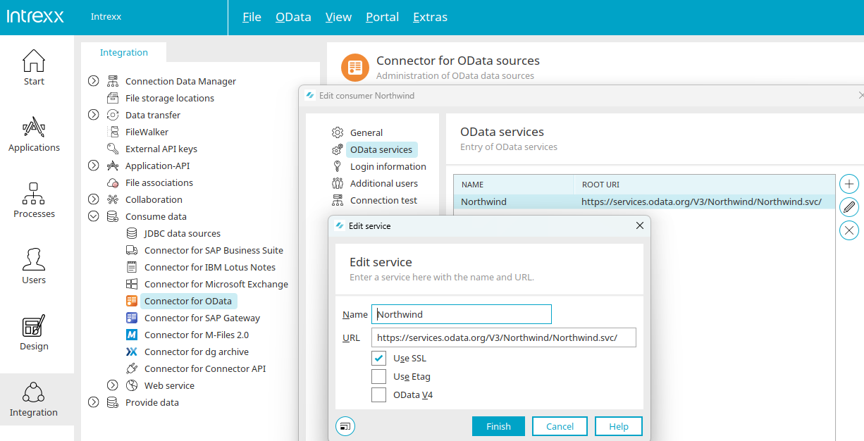
Task: Click the dg archive connector icon
Action: pos(132,352)
